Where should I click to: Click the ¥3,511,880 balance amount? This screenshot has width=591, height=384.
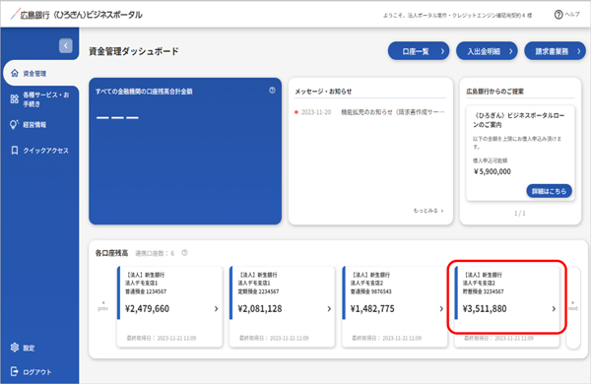coord(485,308)
